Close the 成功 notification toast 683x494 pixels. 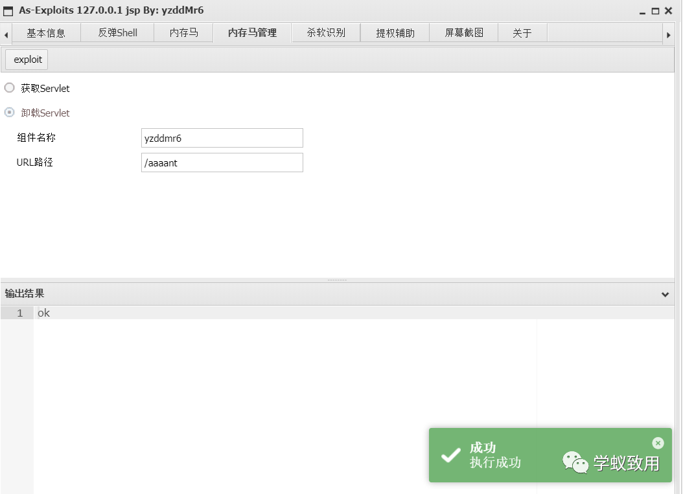pos(658,443)
